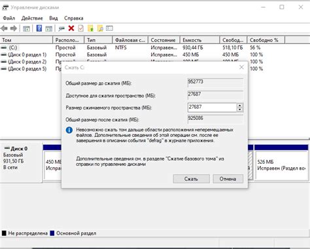Click the settings list view toolbar icon
The width and height of the screenshot is (310, 249).
point(109,28)
